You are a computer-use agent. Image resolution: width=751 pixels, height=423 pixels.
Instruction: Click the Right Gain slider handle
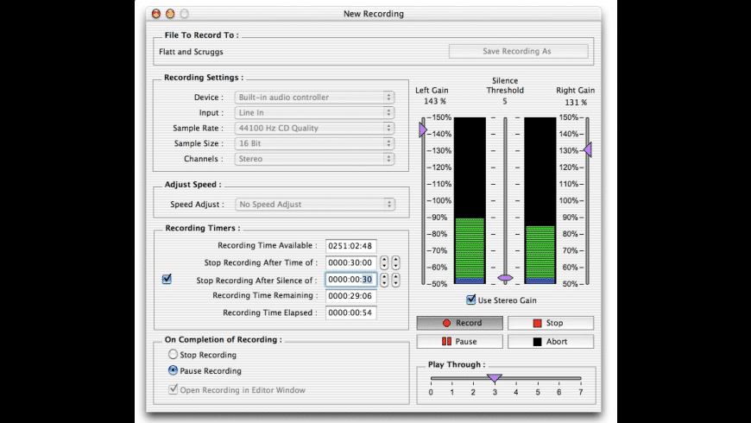click(x=587, y=150)
